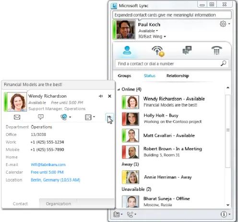The image size is (238, 222).
Task: Open the WR@fabrikam.com email link
Action: point(48,165)
